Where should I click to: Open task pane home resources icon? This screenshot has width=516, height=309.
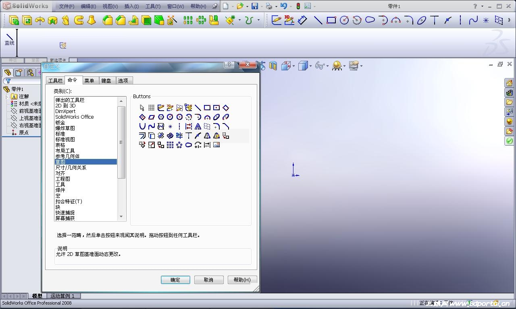coord(510,83)
